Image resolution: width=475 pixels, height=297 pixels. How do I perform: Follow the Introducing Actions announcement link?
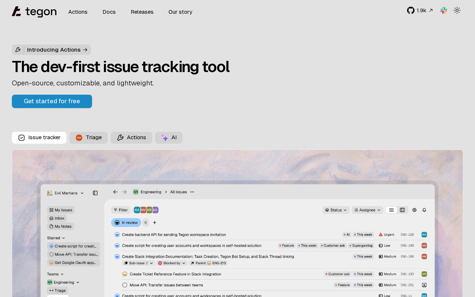click(x=51, y=50)
